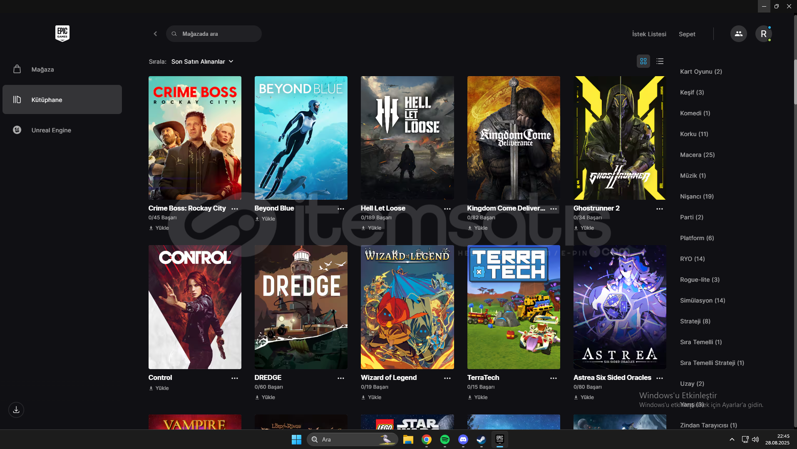The height and width of the screenshot is (449, 797).
Task: Click Yükle under Hell Let Loose
Action: click(371, 228)
